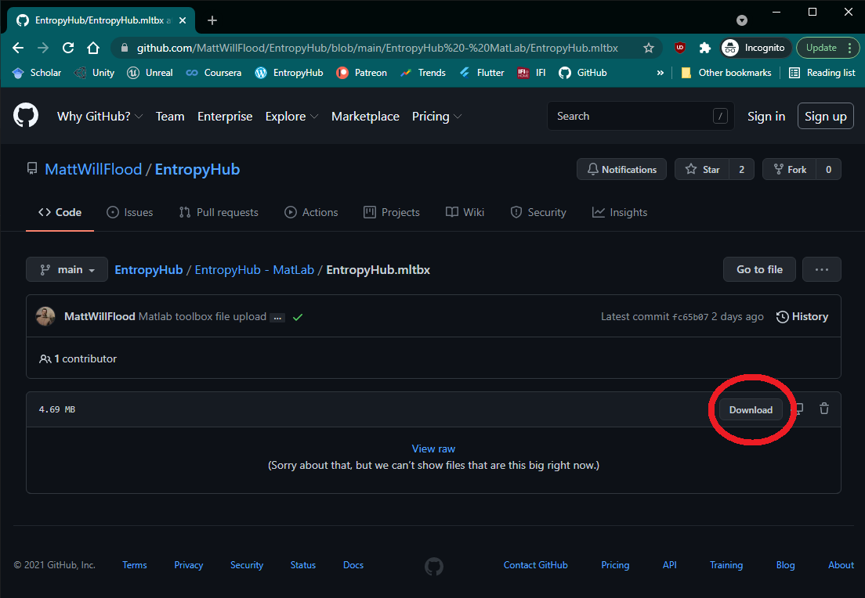This screenshot has width=865, height=598.
Task: Open latest commit fc65b07 link
Action: coord(690,317)
